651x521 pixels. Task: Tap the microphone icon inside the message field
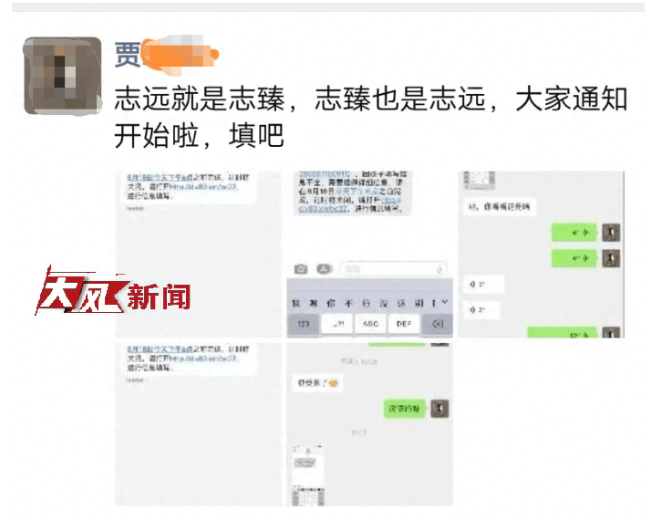(x=439, y=269)
